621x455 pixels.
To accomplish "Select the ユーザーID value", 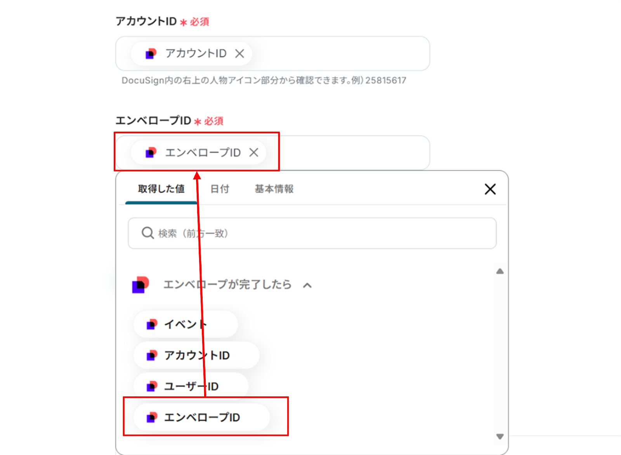I will [191, 386].
